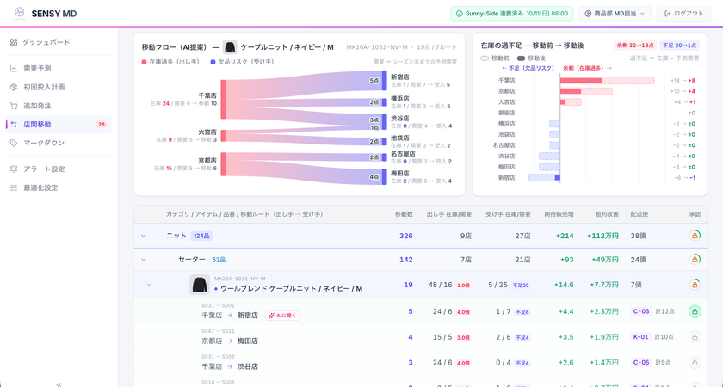This screenshot has width=723, height=387.
Task: Click the ログアウト button
Action: [683, 14]
